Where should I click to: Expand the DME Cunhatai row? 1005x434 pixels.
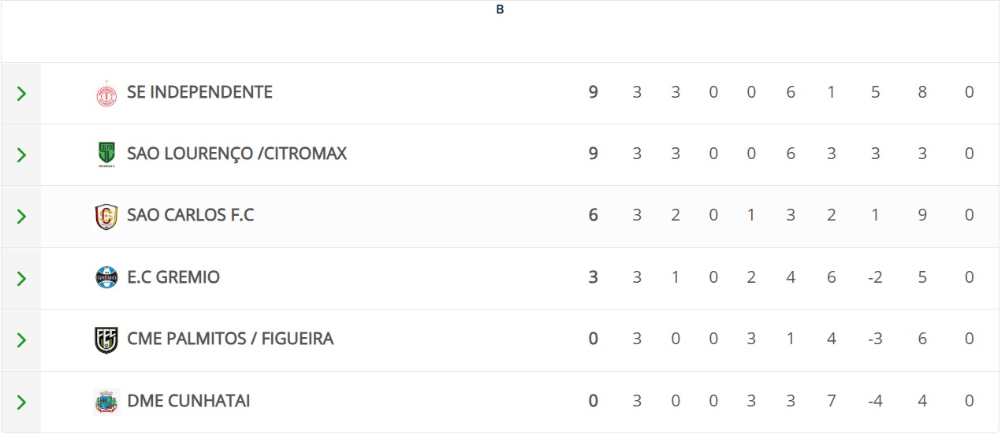pos(21,402)
